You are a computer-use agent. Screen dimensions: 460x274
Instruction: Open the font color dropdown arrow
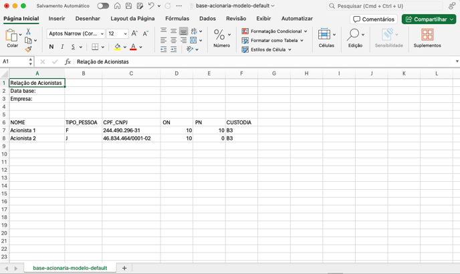tap(141, 47)
